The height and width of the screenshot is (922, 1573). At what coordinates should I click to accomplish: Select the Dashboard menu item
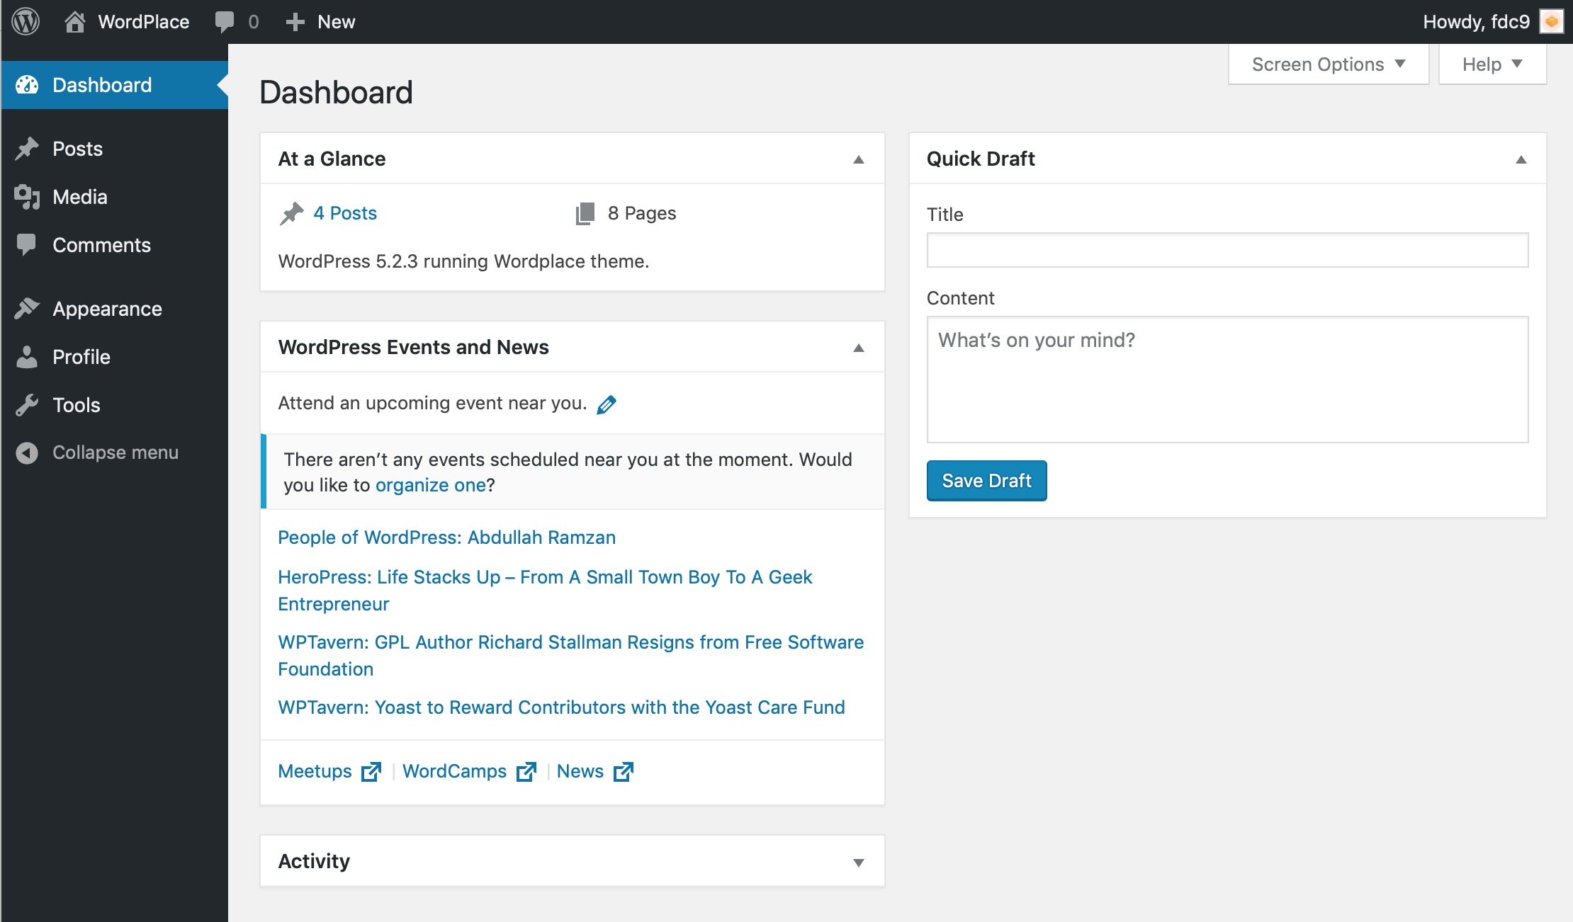click(101, 84)
